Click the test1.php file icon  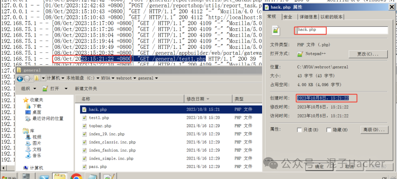pyautogui.click(x=85, y=118)
